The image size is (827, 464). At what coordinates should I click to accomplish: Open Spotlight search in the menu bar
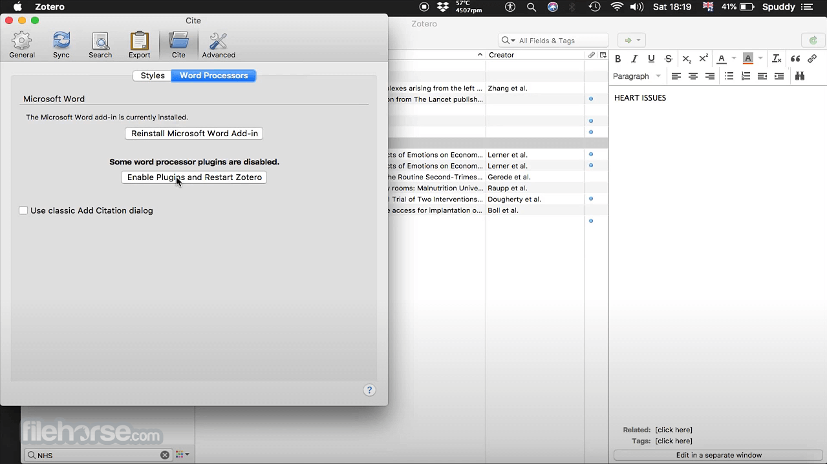[532, 7]
